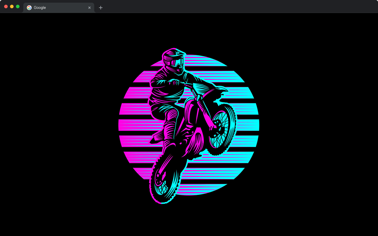Close the Google tab
Viewport: 378px width, 236px height.
coord(89,8)
